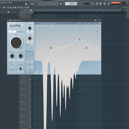
Task: Go to next preset with right arrow
Action: 37,23
